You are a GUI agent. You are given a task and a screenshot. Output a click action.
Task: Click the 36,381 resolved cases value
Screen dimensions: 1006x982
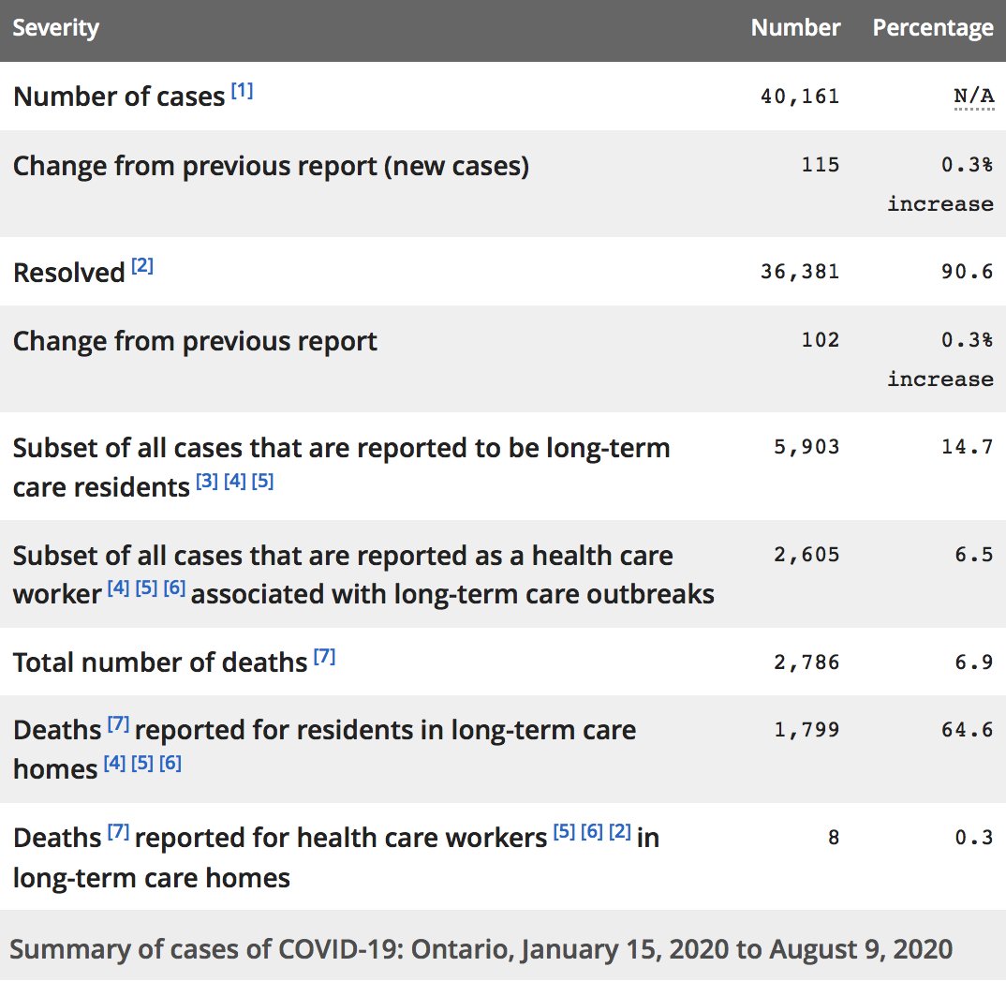[800, 272]
